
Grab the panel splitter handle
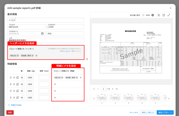tap(87, 59)
